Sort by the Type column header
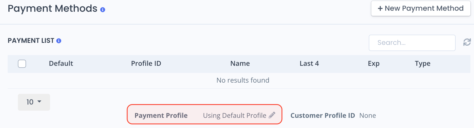 pos(423,64)
